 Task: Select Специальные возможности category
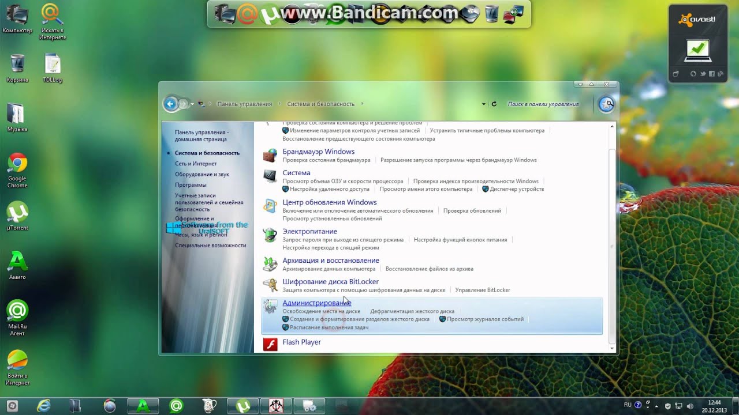point(211,246)
